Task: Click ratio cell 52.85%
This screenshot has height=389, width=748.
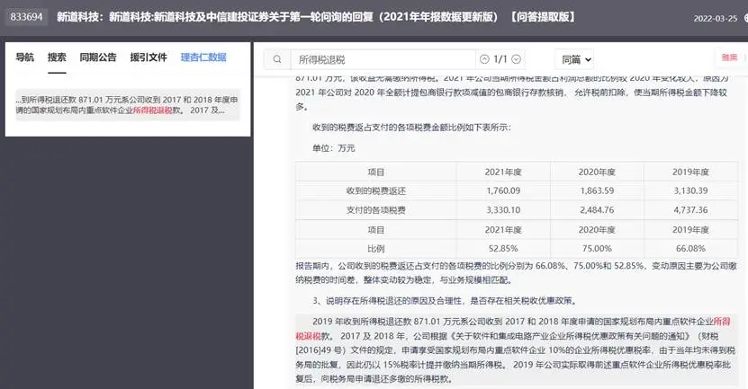Action: click(503, 249)
